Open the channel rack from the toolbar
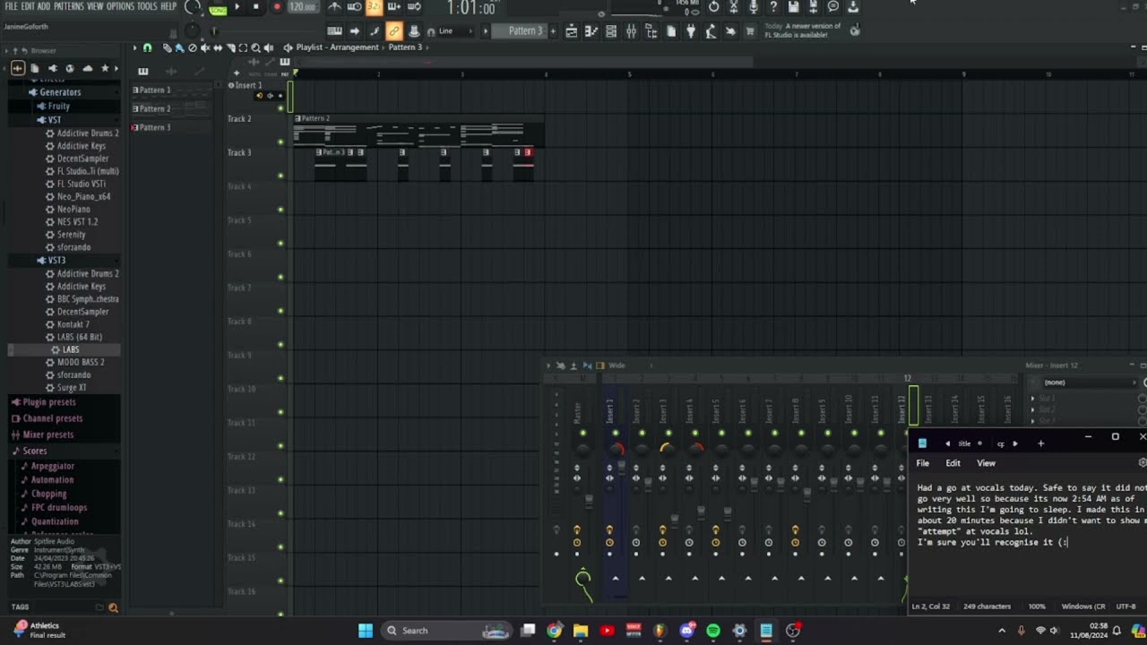This screenshot has height=645, width=1147. pos(611,31)
